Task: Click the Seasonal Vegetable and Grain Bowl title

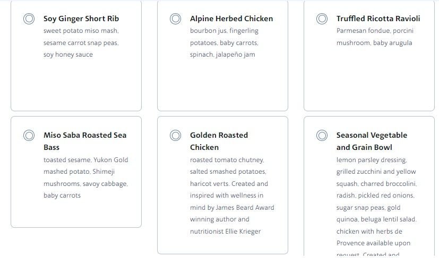Action: (372, 141)
